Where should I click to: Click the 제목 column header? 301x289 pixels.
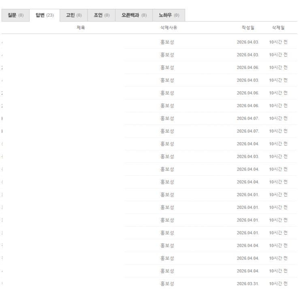(81, 28)
